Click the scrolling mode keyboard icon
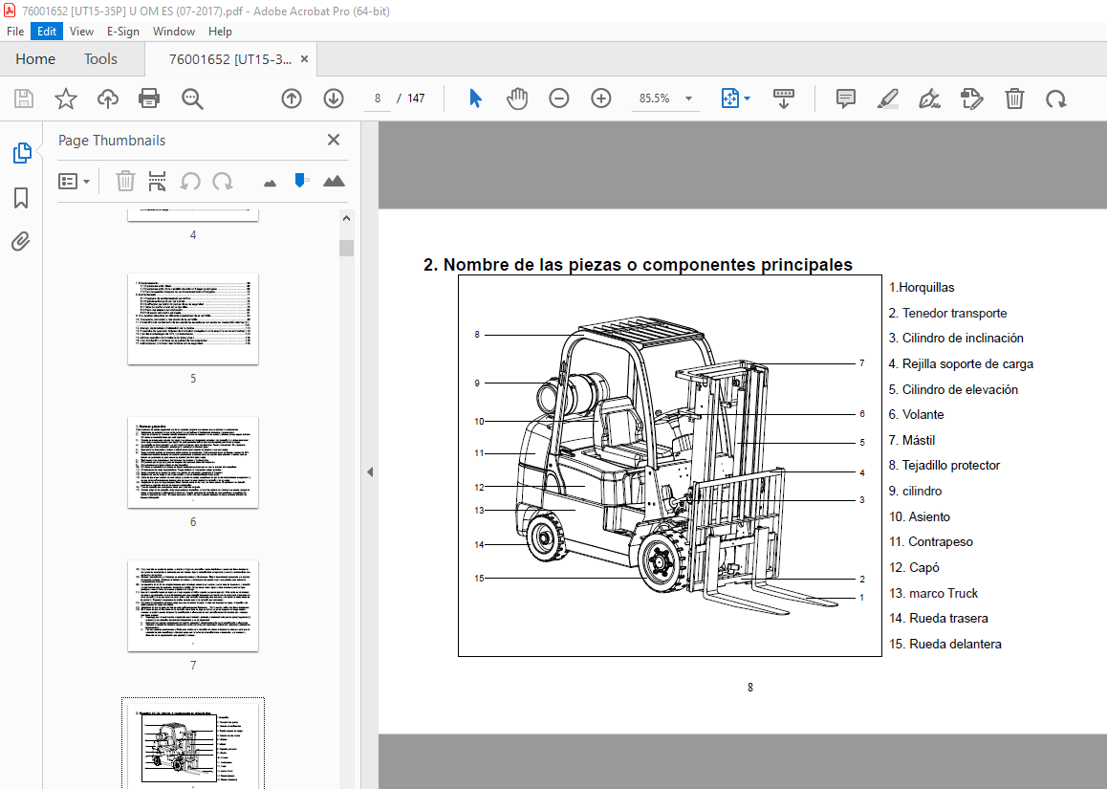The height and width of the screenshot is (789, 1107). 784,99
